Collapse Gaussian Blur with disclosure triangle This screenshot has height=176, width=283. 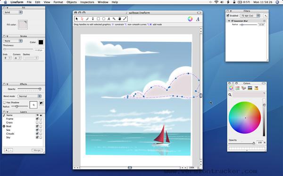coord(229,21)
